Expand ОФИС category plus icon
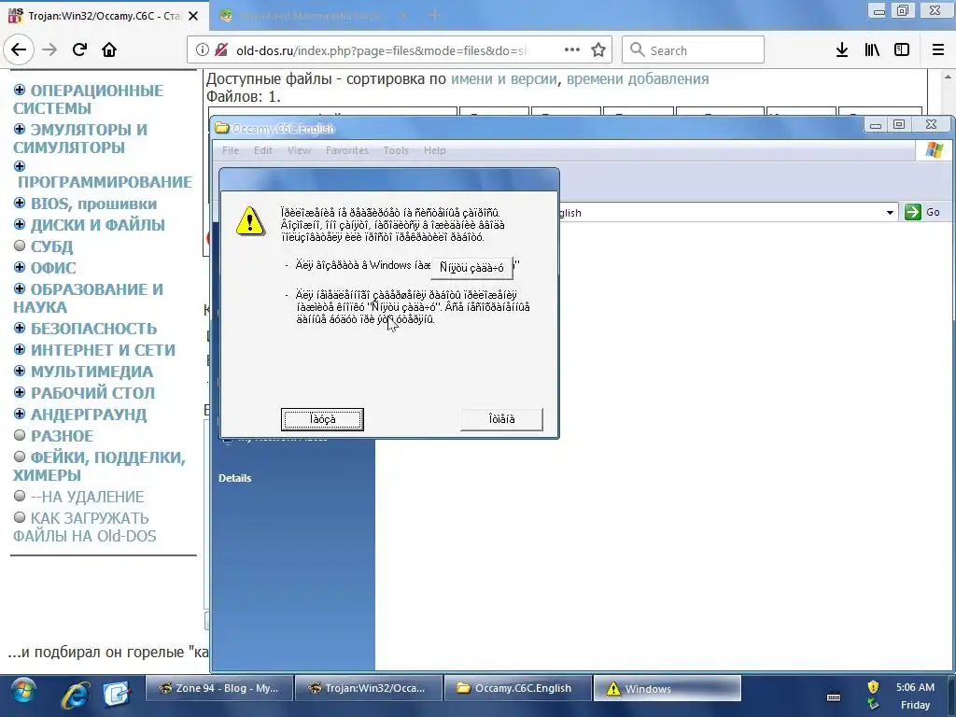Image resolution: width=956 pixels, height=717 pixels. pyautogui.click(x=20, y=267)
